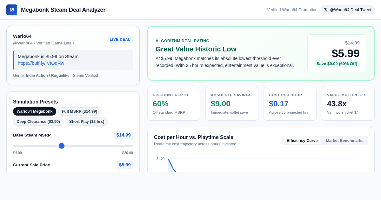
Task: Click the Save $9.00 (60% Off) badge
Action: (337, 64)
